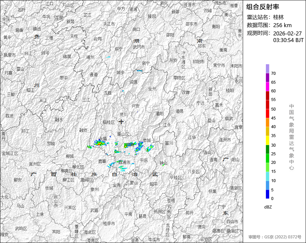The width and height of the screenshot is (306, 243).
Task: Click the 象州 map label
Action: (x=94, y=189)
